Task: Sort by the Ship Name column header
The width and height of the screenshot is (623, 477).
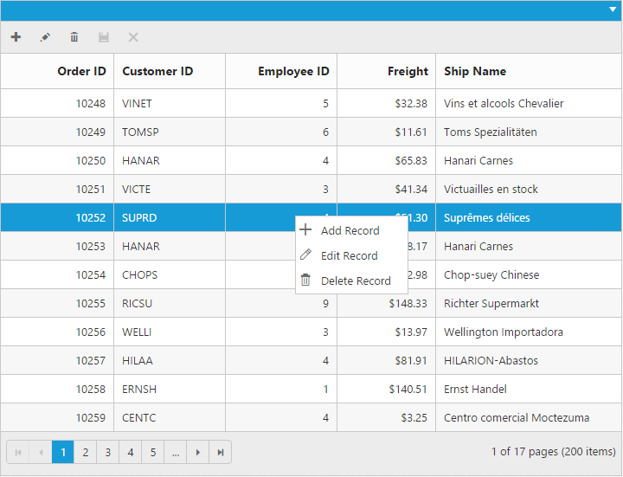Action: [x=475, y=71]
